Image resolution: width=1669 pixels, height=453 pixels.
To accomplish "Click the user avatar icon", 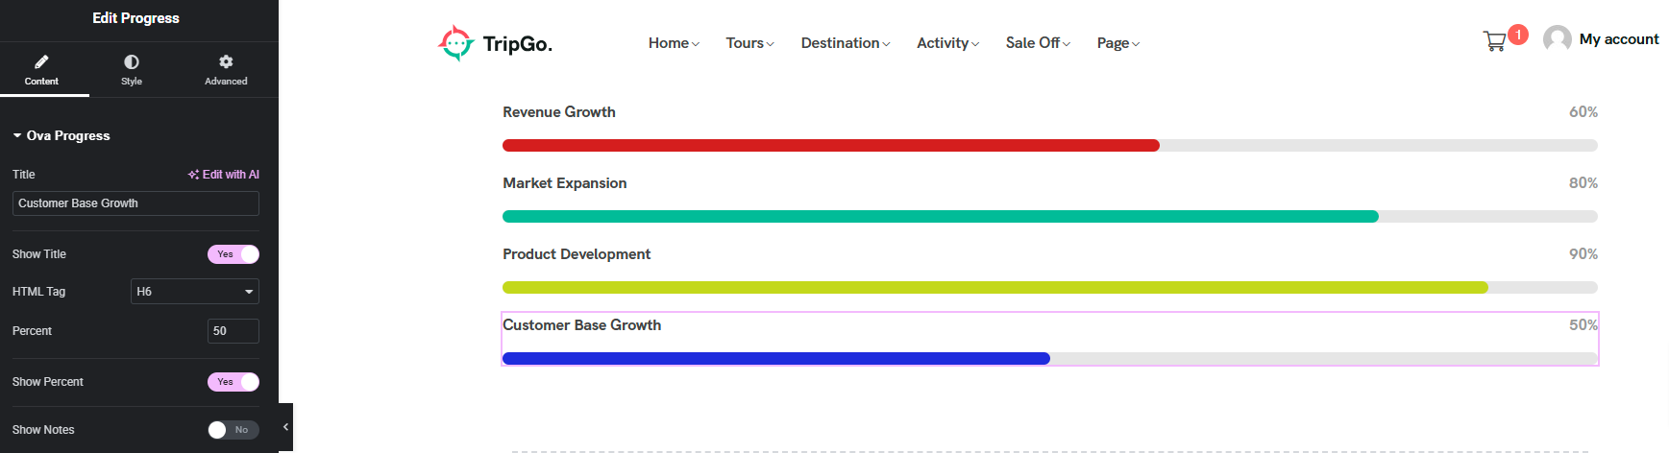I will pos(1557,39).
